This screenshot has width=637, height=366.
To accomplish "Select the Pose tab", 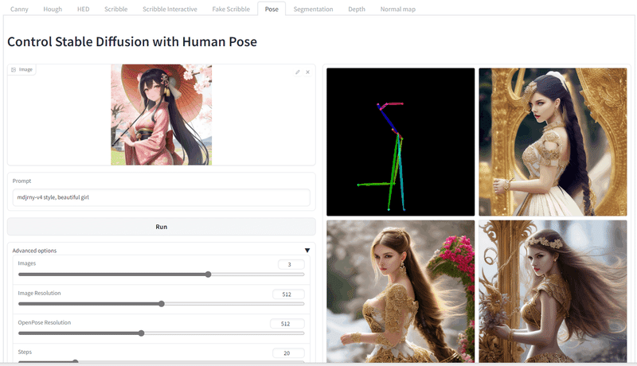I will click(272, 9).
